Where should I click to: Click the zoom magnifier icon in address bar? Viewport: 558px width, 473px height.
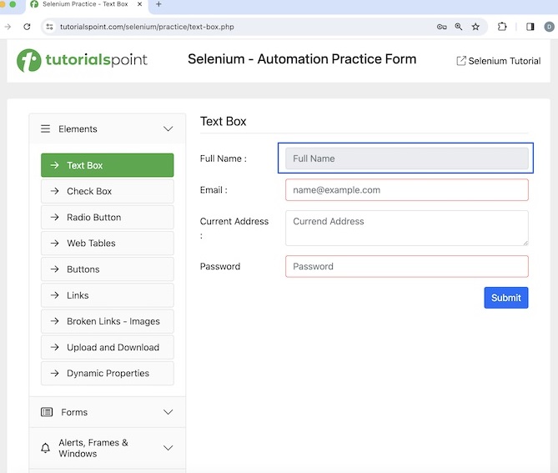(x=459, y=27)
